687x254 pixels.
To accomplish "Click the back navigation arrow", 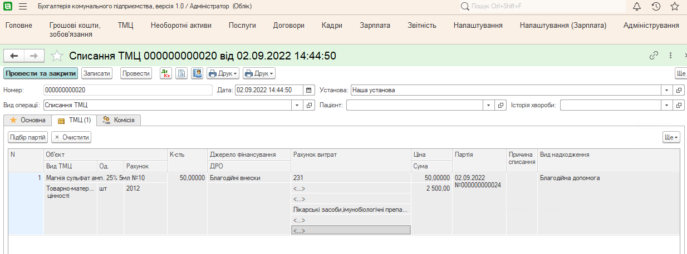I will click(x=14, y=56).
